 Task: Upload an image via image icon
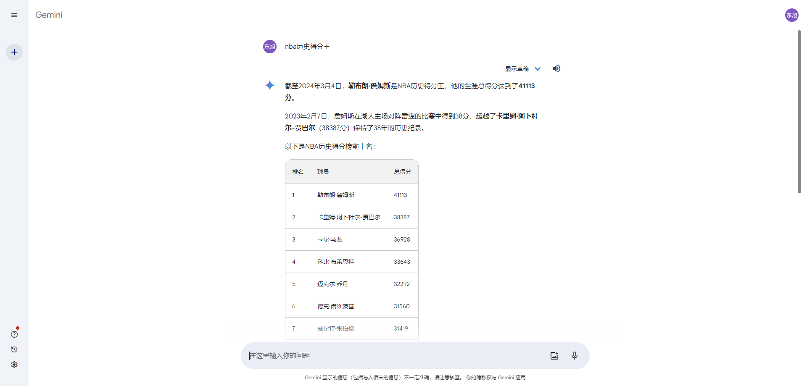point(554,356)
